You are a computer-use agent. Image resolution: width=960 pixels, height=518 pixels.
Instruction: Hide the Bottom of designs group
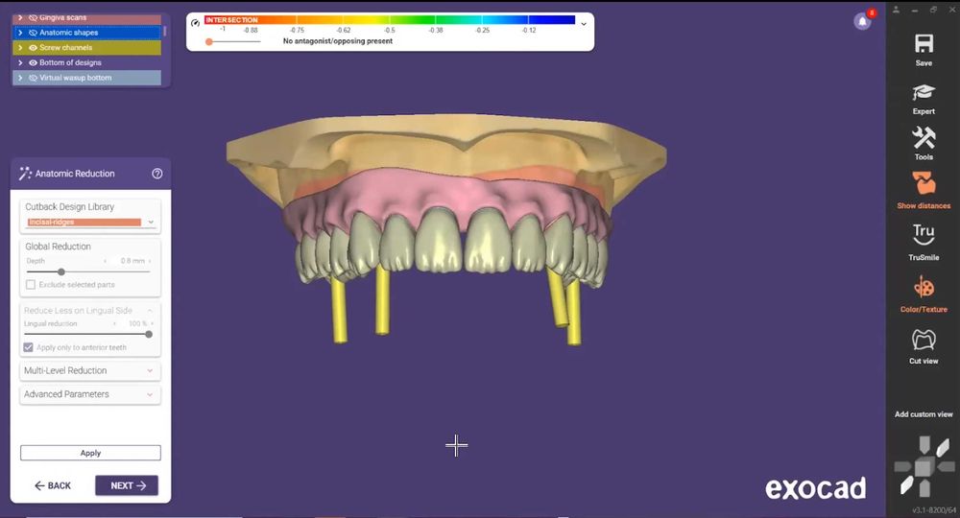[33, 62]
